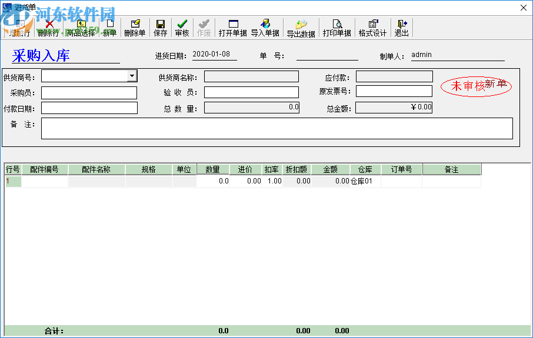Image resolution: width=533 pixels, height=338 pixels.
Task: Click the 删除单 (delete order) icon
Action: pos(135,24)
